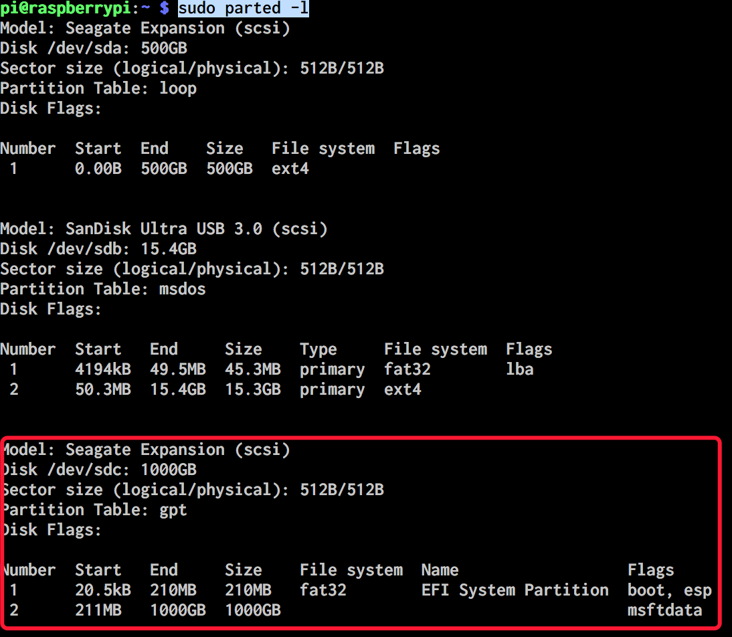Click the 20.5kB start value
This screenshot has width=732, height=637.
(x=103, y=590)
